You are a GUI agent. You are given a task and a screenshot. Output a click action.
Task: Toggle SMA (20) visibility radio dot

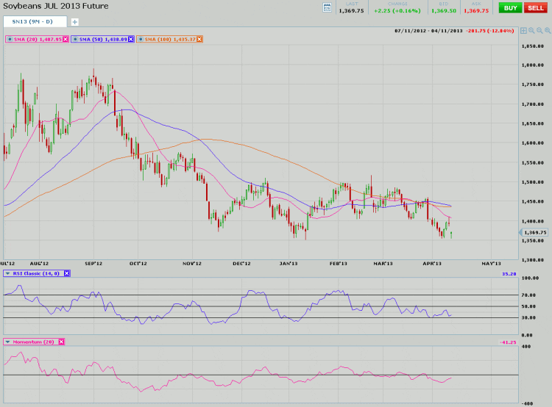[9, 38]
